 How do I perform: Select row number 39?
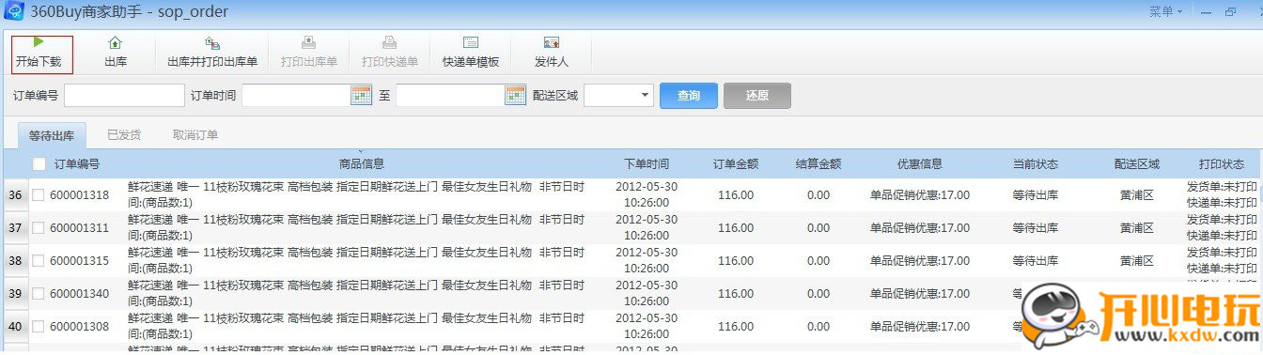coord(15,294)
